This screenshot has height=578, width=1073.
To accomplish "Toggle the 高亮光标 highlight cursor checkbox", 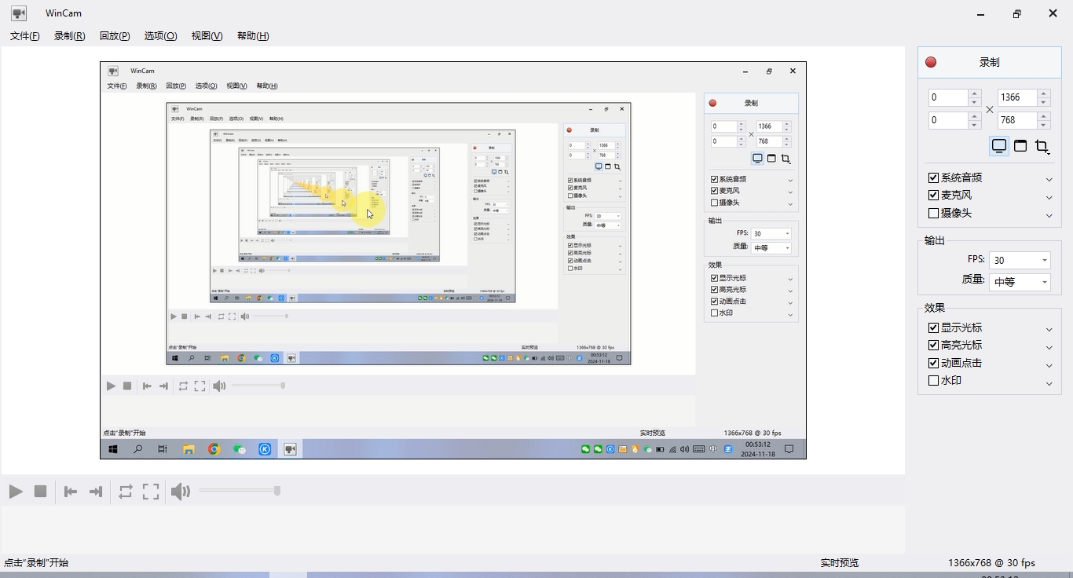I will click(x=934, y=345).
